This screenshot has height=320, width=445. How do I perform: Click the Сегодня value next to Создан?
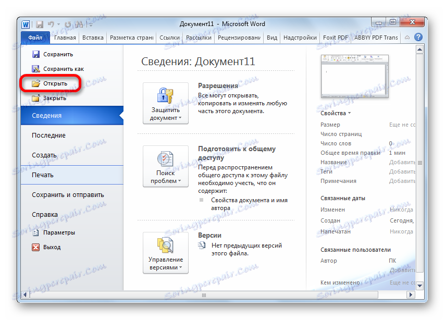coord(402,220)
